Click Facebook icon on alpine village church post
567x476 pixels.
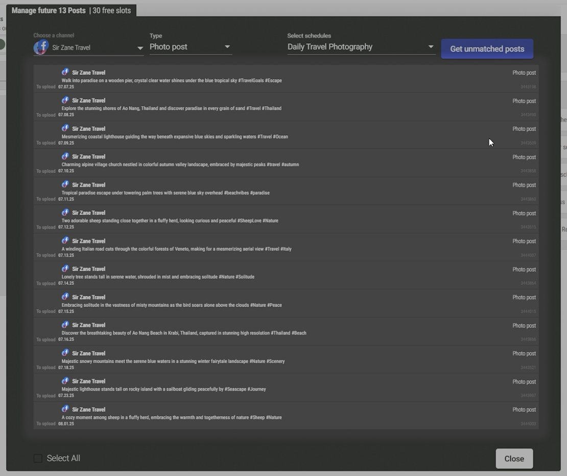click(x=65, y=156)
